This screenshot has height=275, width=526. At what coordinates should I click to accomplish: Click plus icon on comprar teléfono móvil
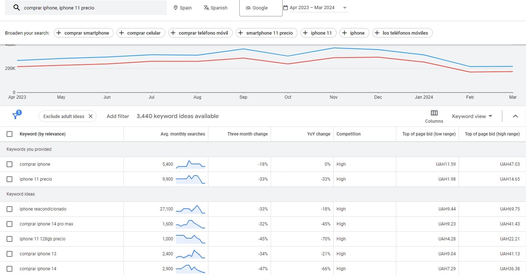(174, 33)
